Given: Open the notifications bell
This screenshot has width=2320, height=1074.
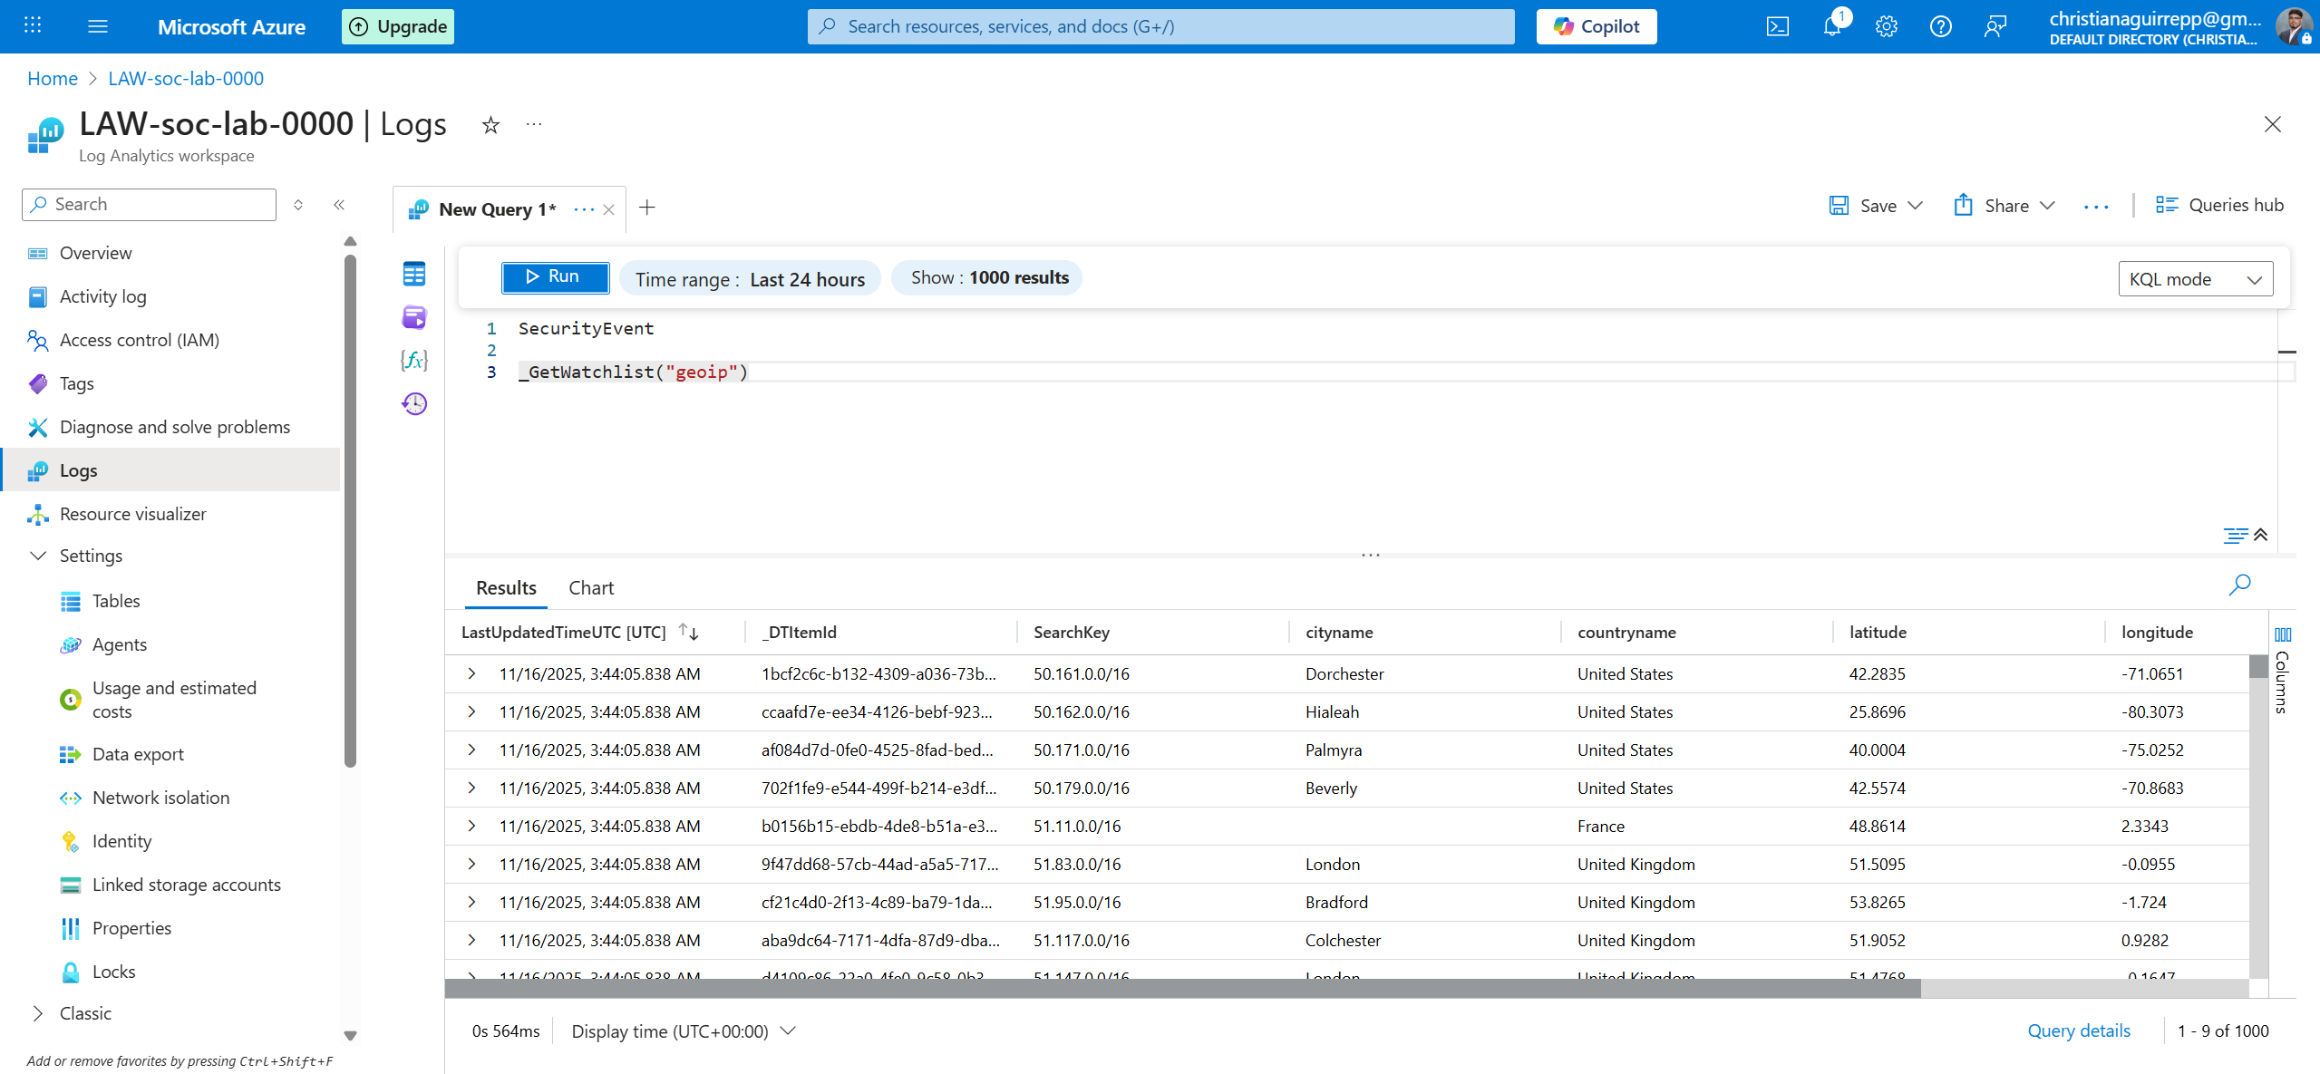Looking at the screenshot, I should tap(1832, 26).
